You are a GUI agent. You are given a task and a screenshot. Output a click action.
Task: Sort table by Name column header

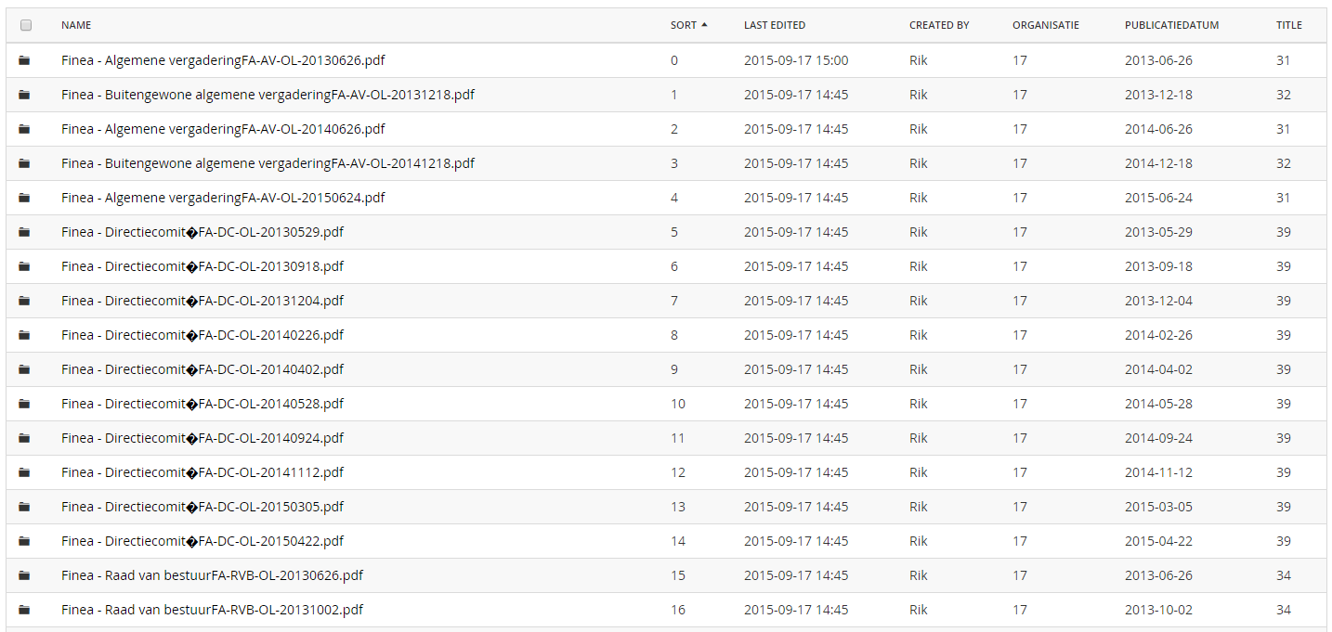pyautogui.click(x=76, y=25)
